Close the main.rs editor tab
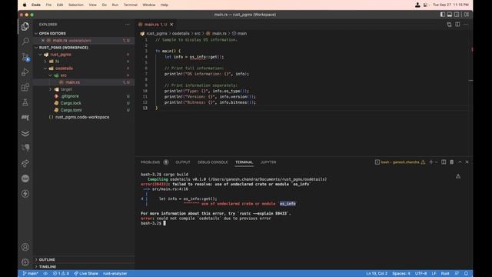This screenshot has width=492, height=277. tap(171, 24)
